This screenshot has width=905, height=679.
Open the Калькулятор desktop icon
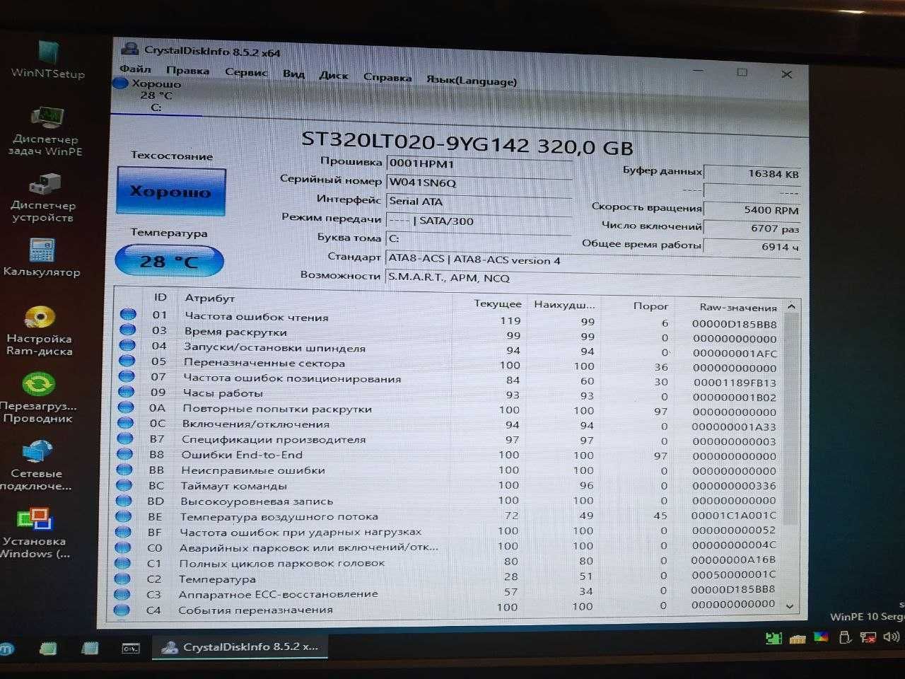42,257
